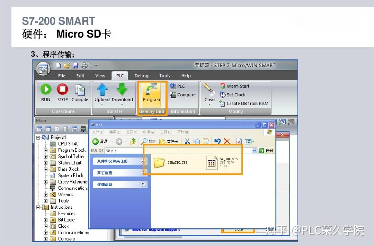Click the Folders button in Explorer toolbar
This screenshot has height=246, width=374.
pos(169,141)
